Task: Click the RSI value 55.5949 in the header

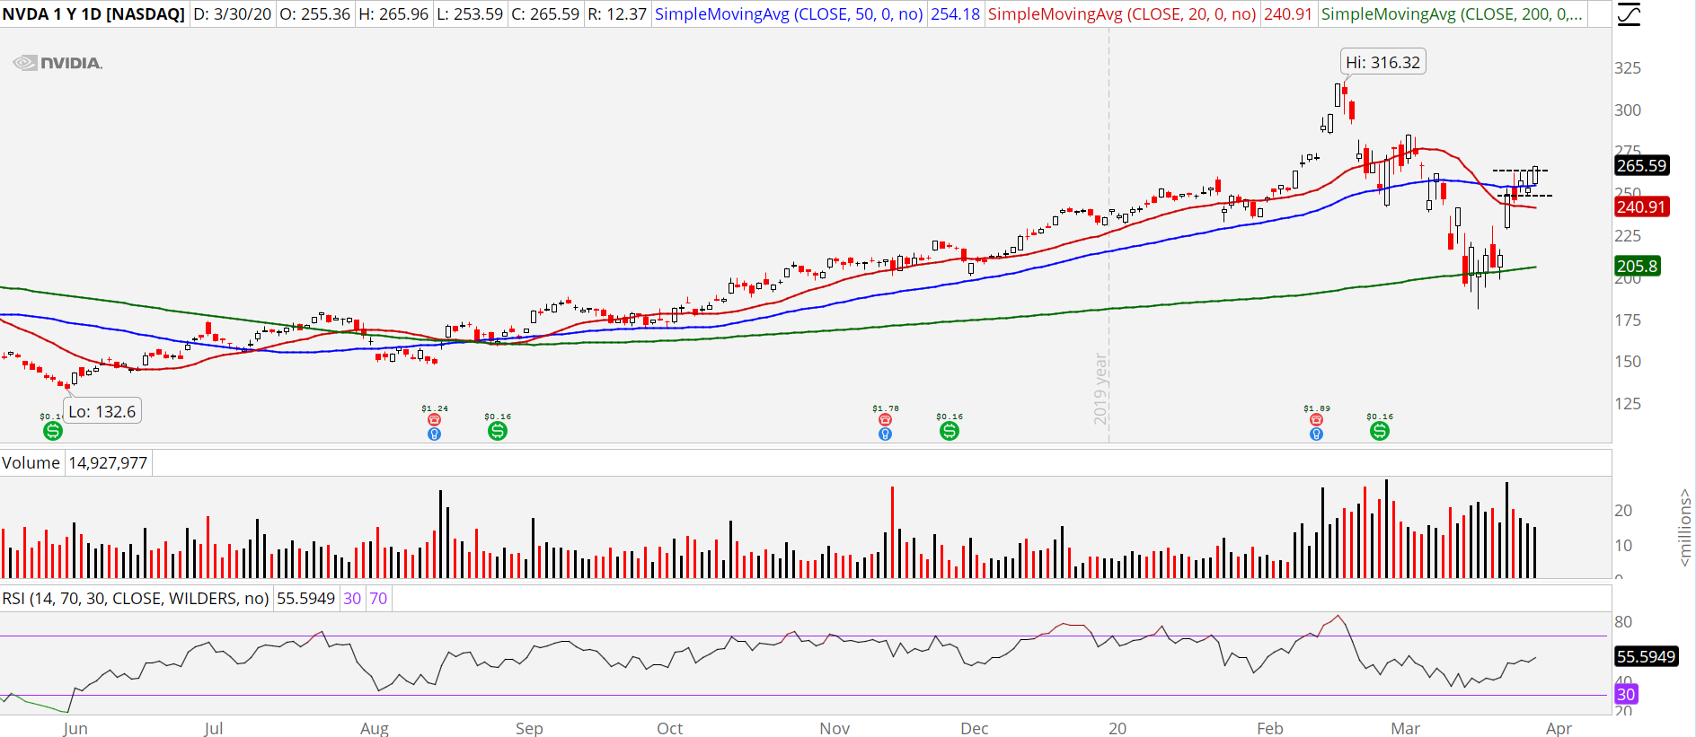Action: coord(305,599)
